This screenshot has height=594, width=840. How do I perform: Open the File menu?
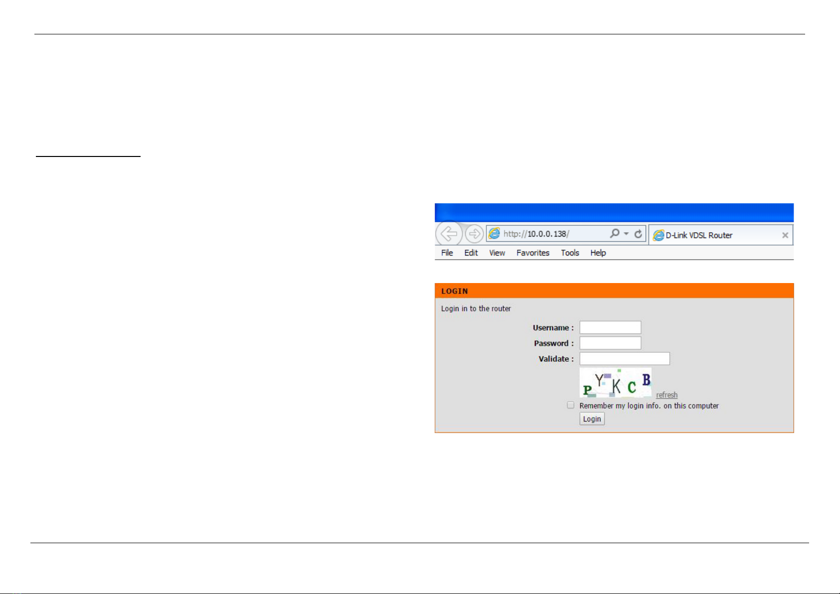click(447, 253)
